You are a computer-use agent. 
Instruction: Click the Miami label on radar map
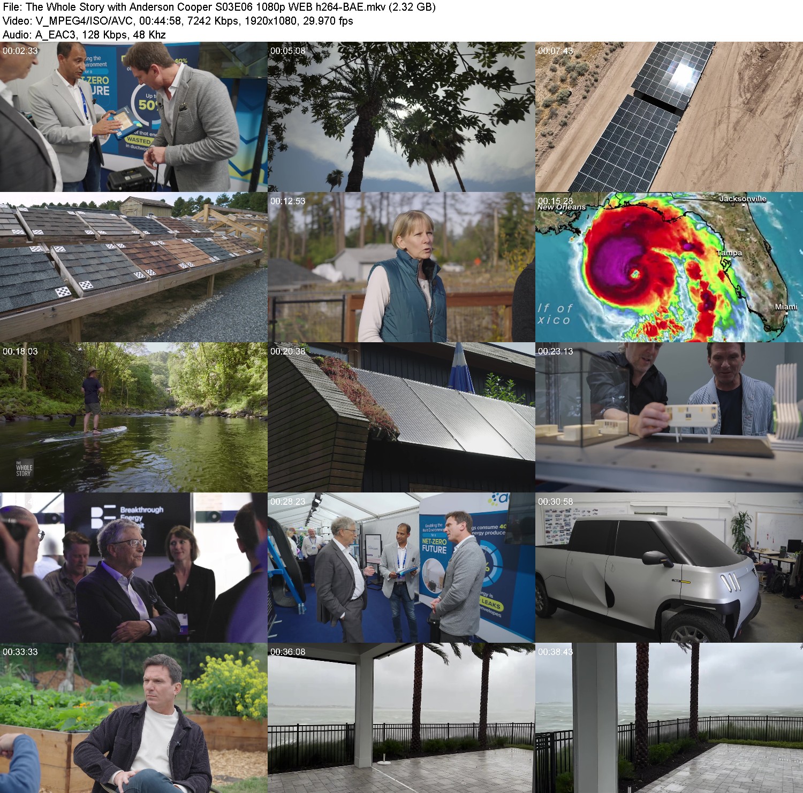pos(786,307)
